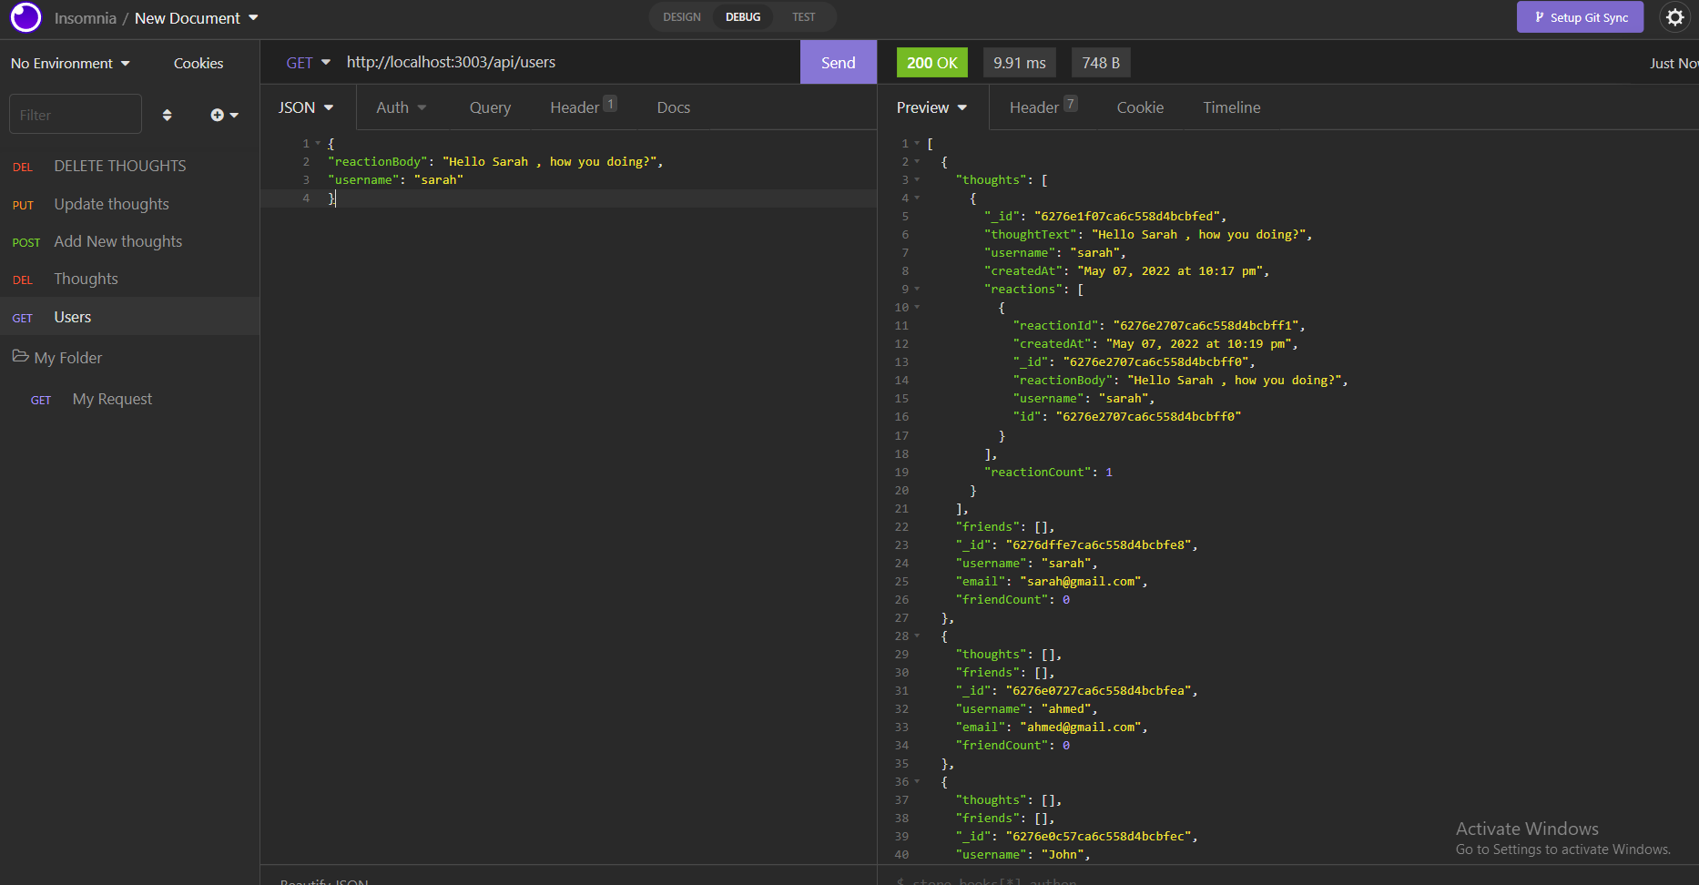This screenshot has height=885, width=1699.
Task: Select the Update thoughts request
Action: coord(129,204)
